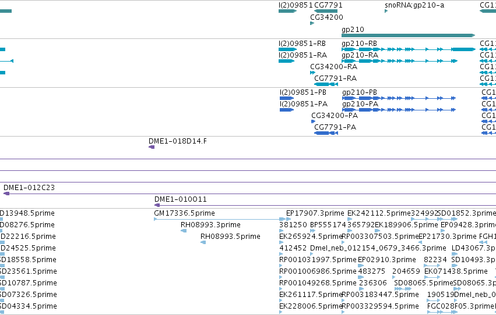Image resolution: width=496 pixels, height=315 pixels.
Task: Click the l(2)09851 gene bar
Action: click(287, 11)
